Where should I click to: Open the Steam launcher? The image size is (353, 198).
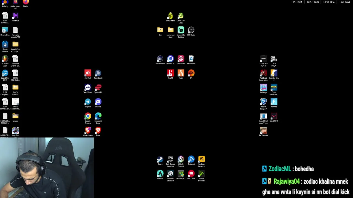click(x=160, y=161)
